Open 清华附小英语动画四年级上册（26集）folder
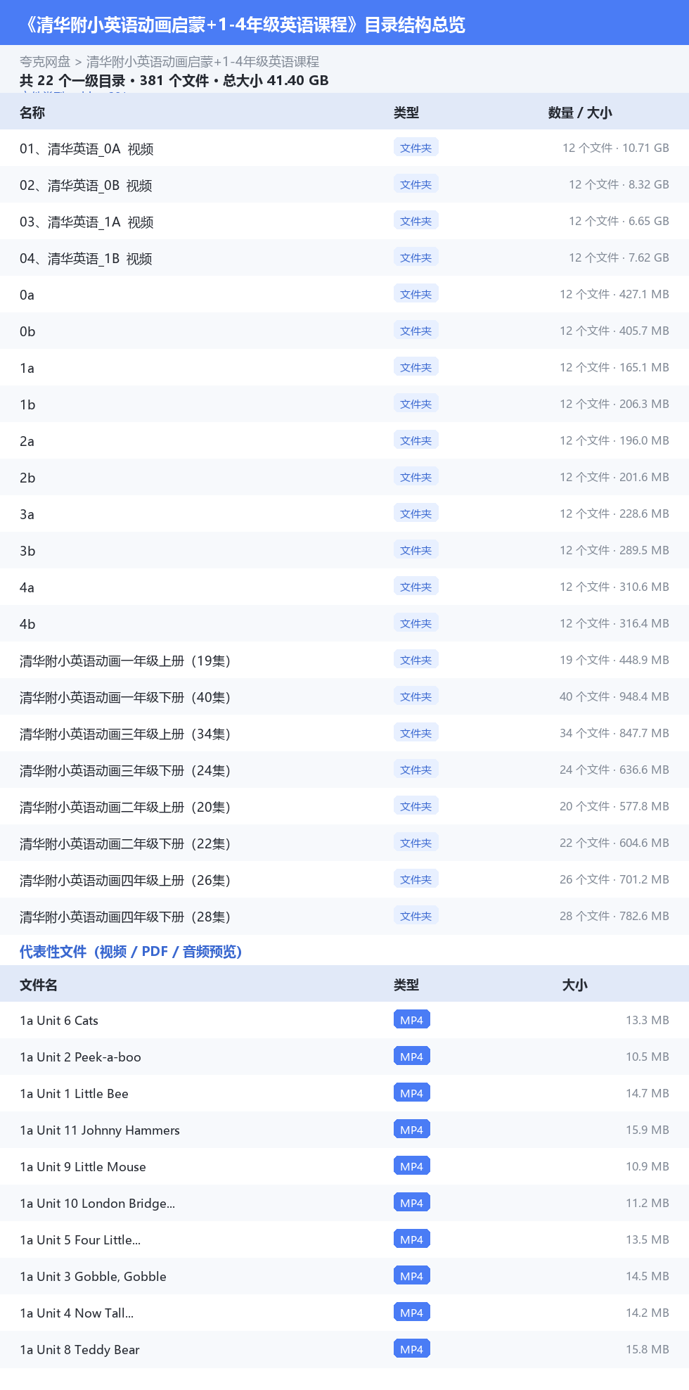 click(x=125, y=880)
